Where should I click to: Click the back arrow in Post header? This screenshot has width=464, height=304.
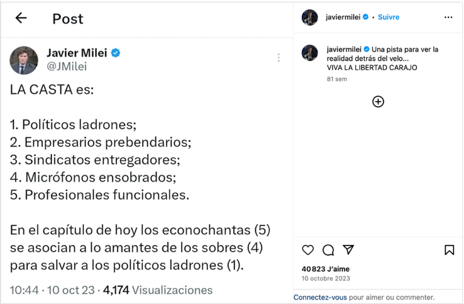click(x=21, y=18)
